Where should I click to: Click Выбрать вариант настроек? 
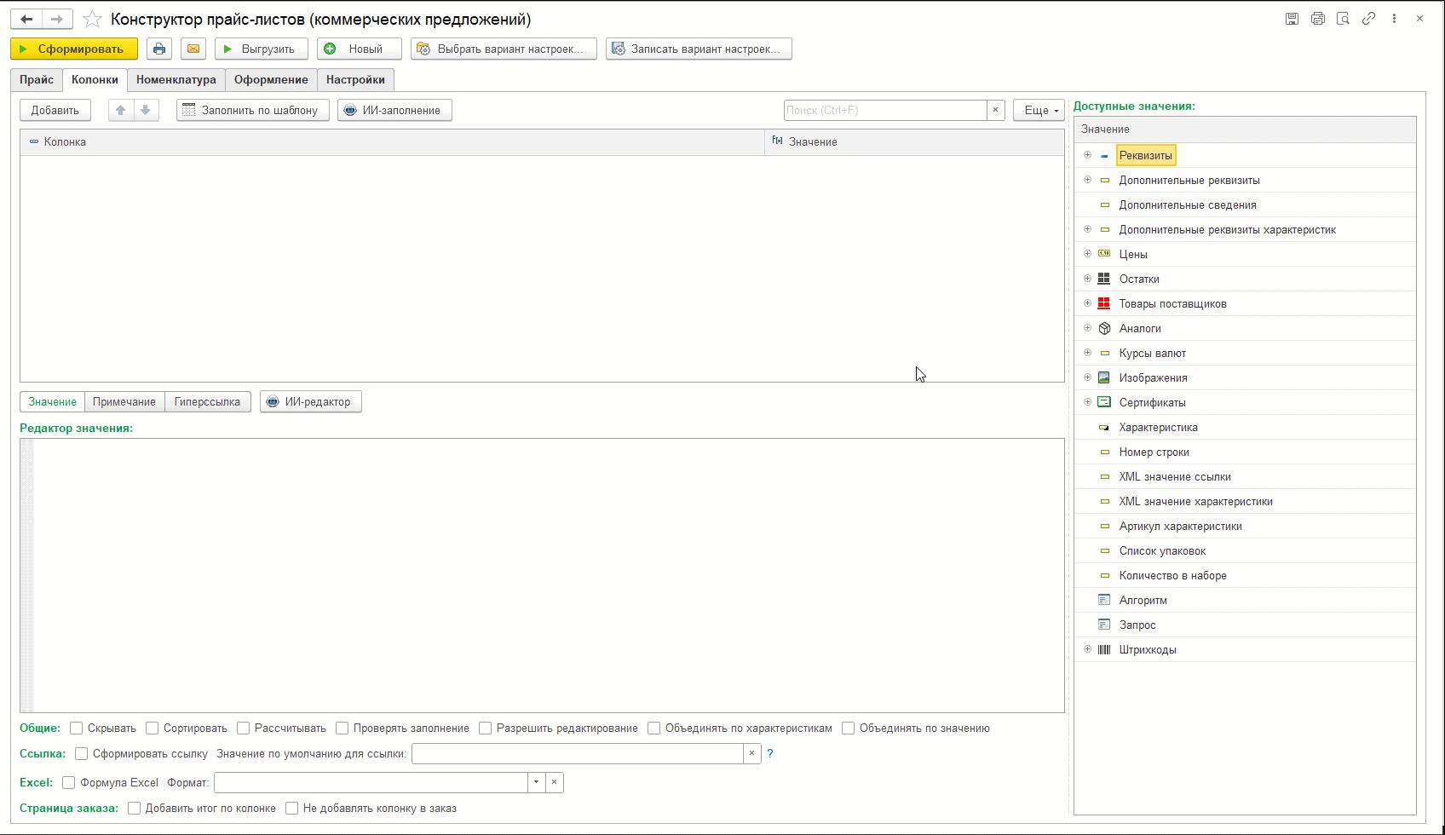pyautogui.click(x=504, y=49)
